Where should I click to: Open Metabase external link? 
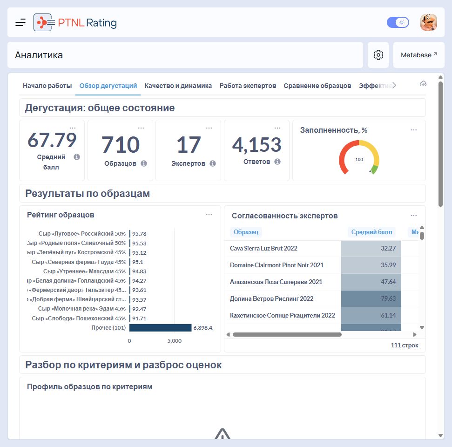(419, 55)
